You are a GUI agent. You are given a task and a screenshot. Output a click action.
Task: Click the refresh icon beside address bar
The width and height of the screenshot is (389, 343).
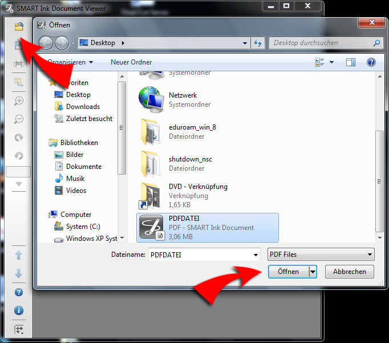click(x=258, y=43)
